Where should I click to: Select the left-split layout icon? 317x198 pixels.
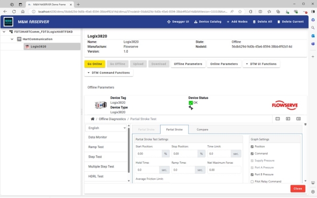[288, 118]
